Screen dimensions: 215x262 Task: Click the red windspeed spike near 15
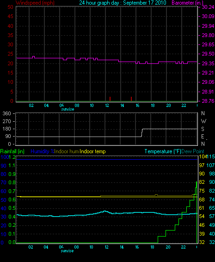(x=131, y=99)
